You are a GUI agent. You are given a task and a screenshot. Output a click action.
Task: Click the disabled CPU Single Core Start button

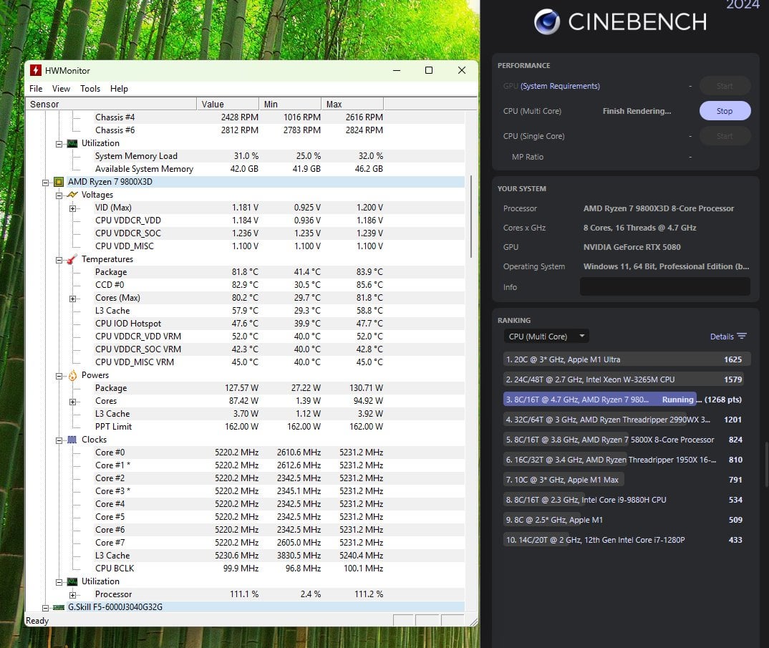725,136
